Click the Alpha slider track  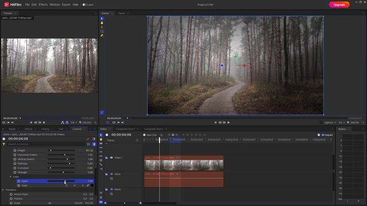(x=61, y=181)
